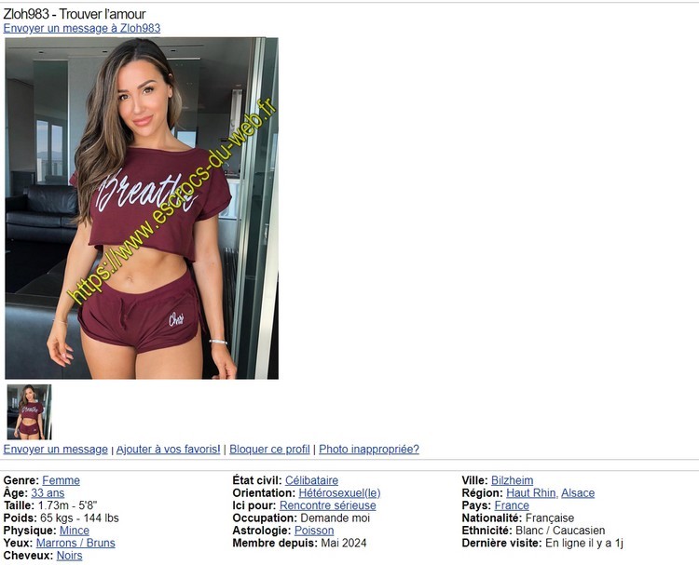Open the 'Alsace' region link
This screenshot has height=565, width=699.
click(x=578, y=493)
